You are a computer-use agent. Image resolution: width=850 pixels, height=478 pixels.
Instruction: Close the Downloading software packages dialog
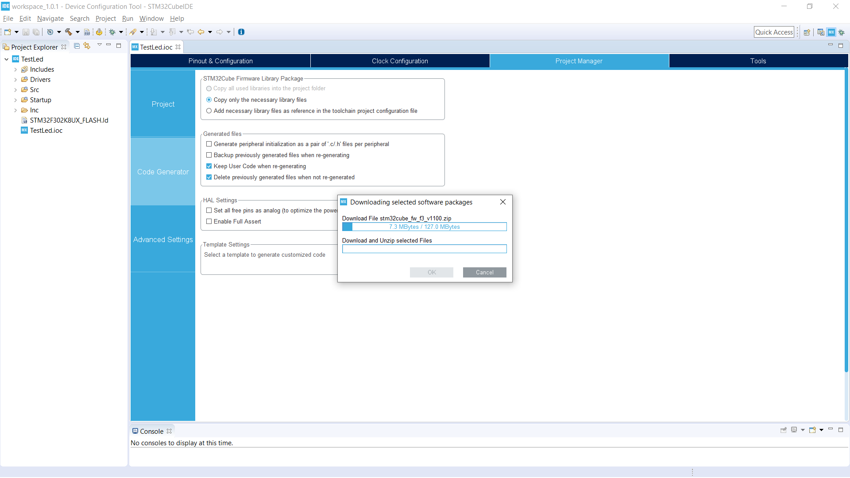(x=503, y=202)
